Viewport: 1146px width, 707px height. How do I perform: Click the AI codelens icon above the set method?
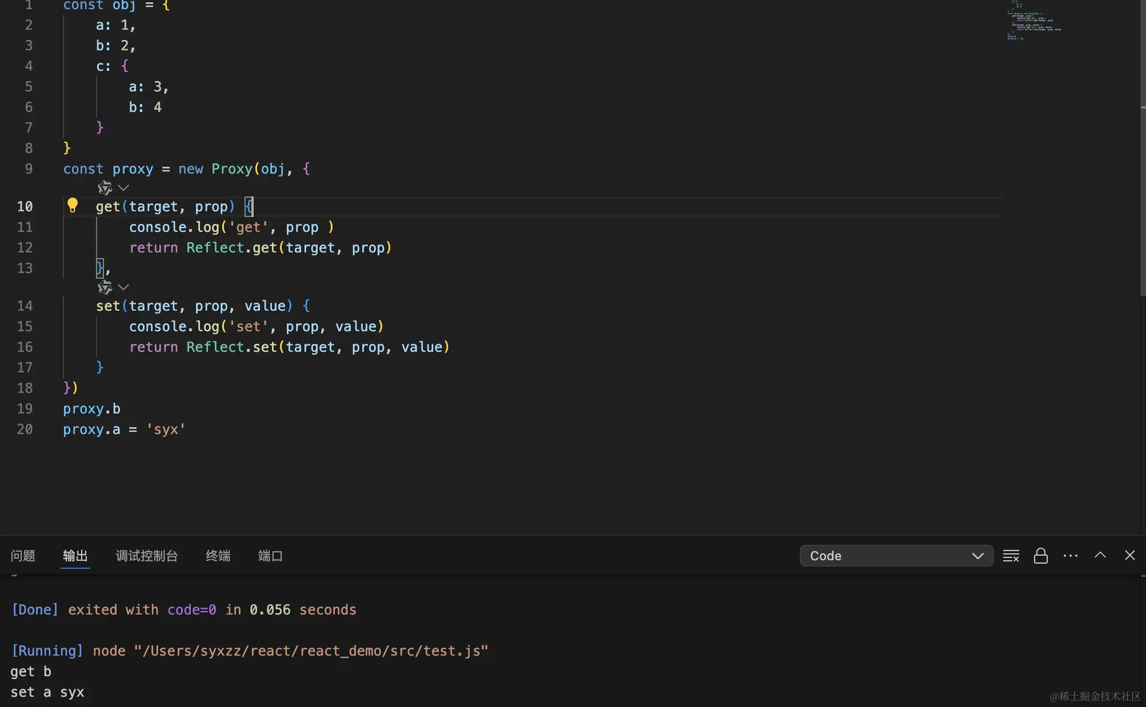tap(105, 287)
